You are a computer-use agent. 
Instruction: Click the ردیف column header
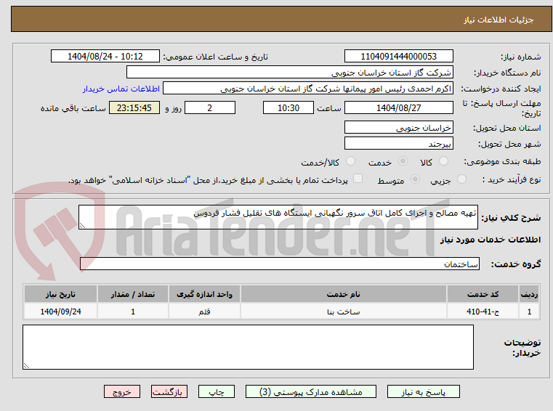[529, 294]
